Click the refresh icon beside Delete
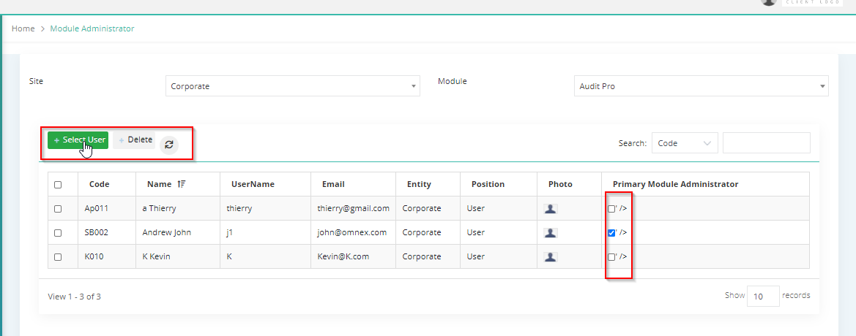 (x=169, y=145)
